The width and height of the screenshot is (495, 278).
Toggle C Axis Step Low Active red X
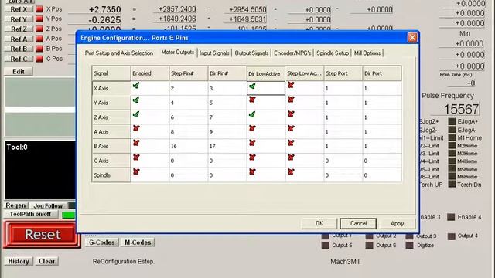click(x=291, y=158)
